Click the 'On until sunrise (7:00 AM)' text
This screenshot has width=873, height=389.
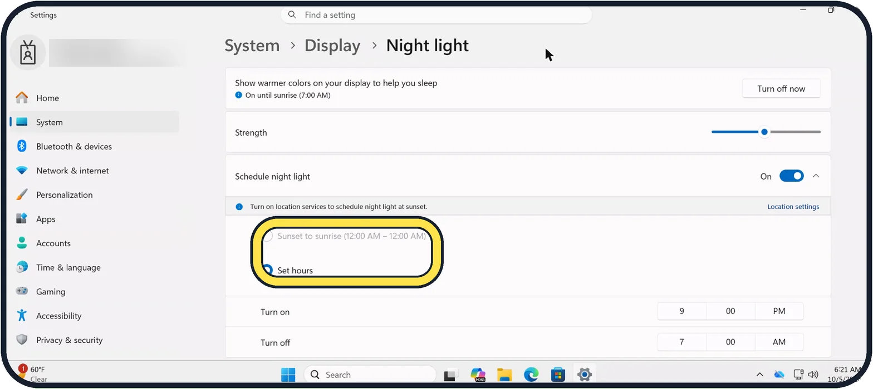[288, 95]
